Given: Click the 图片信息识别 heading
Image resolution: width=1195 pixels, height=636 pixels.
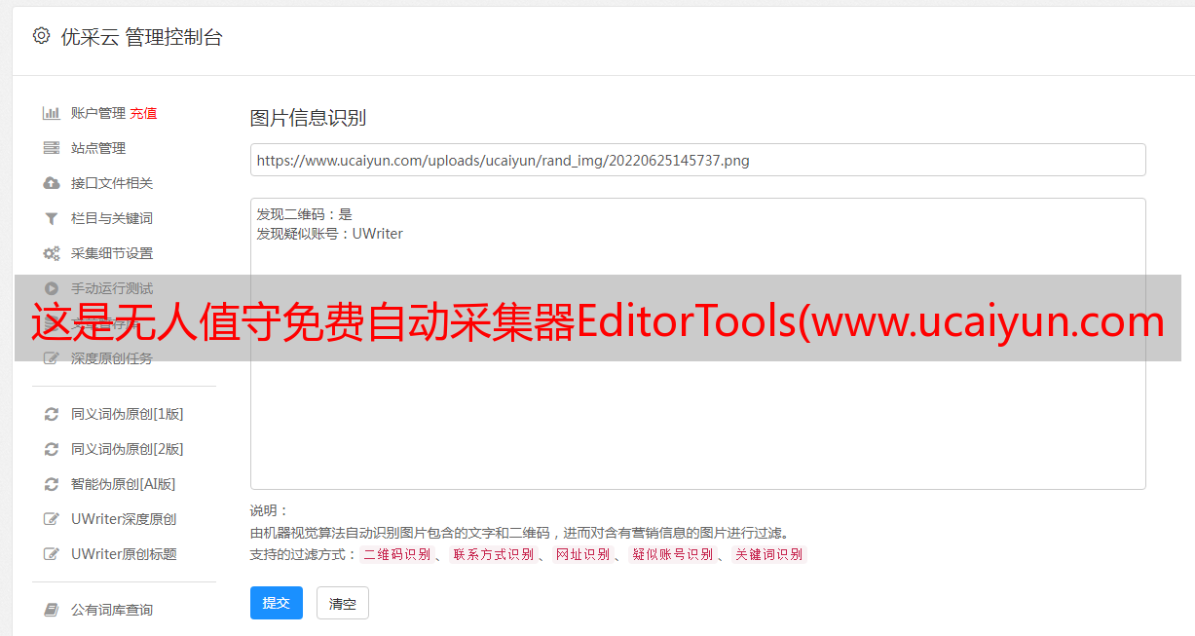Looking at the screenshot, I should pyautogui.click(x=308, y=118).
